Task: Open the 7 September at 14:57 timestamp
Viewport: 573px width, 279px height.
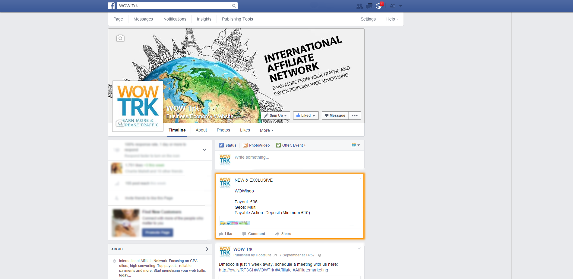Action: click(x=297, y=255)
